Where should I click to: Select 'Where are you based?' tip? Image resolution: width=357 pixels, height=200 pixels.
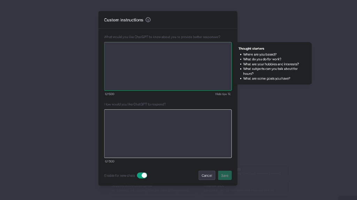(x=260, y=55)
